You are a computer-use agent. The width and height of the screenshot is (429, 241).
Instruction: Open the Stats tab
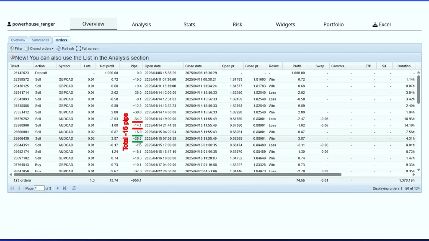[189, 25]
